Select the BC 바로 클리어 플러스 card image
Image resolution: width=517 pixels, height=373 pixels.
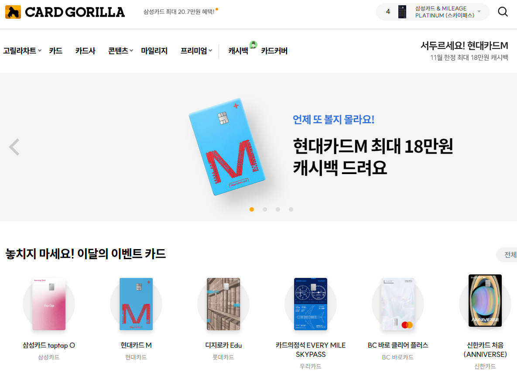pos(397,304)
